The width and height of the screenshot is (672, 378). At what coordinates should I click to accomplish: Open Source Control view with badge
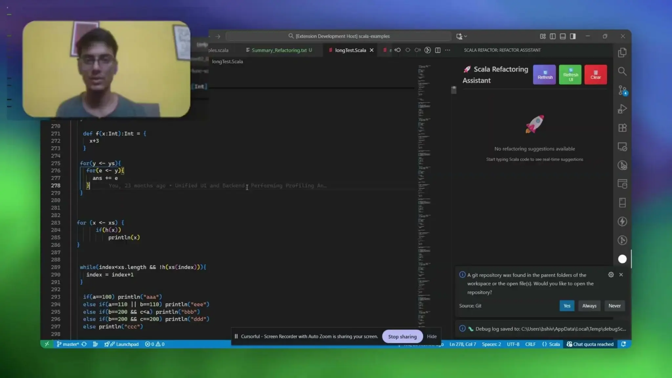[622, 90]
